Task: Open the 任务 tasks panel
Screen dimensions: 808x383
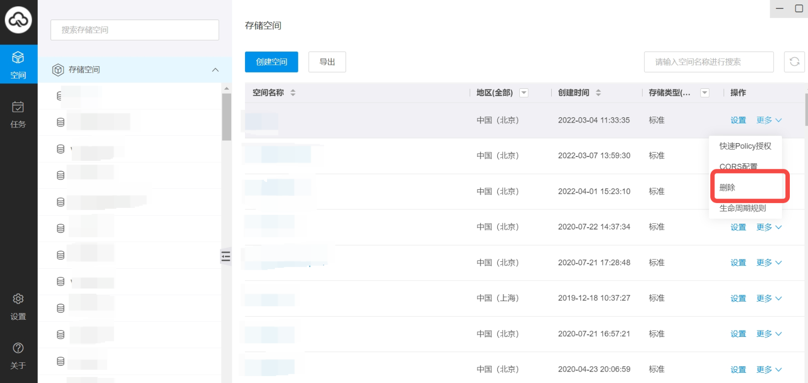Action: tap(18, 114)
